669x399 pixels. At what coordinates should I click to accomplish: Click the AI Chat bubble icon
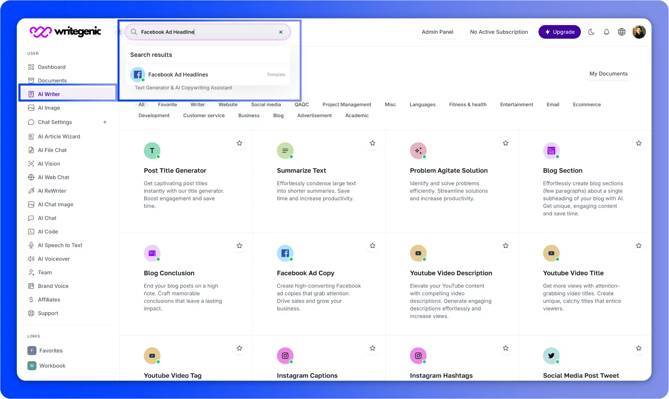pyautogui.click(x=31, y=218)
